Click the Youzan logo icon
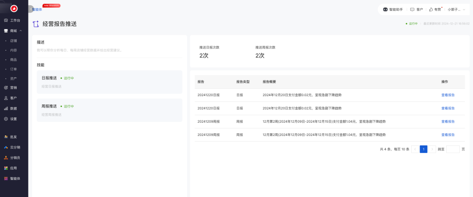This screenshot has height=197, width=473. (x=14, y=8)
